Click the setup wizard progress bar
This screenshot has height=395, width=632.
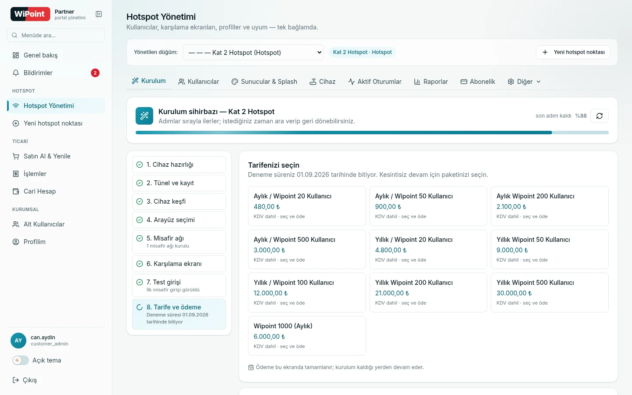372,133
